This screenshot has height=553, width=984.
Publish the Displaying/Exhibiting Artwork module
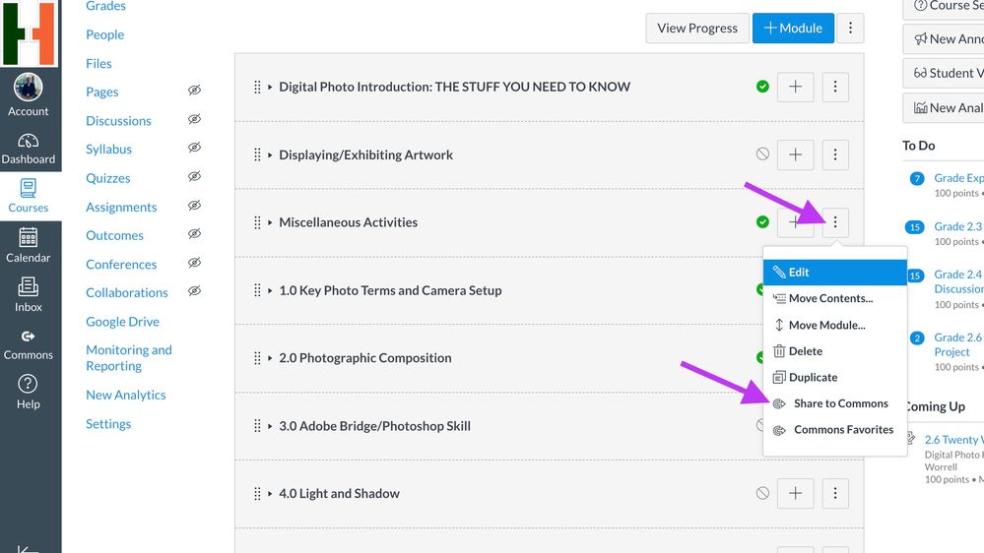click(762, 154)
